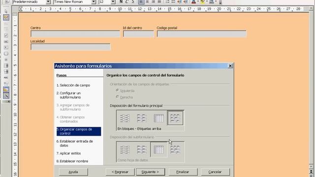Choose main form blocks labels-above layout
This screenshot has width=315, height=177.
click(175, 118)
